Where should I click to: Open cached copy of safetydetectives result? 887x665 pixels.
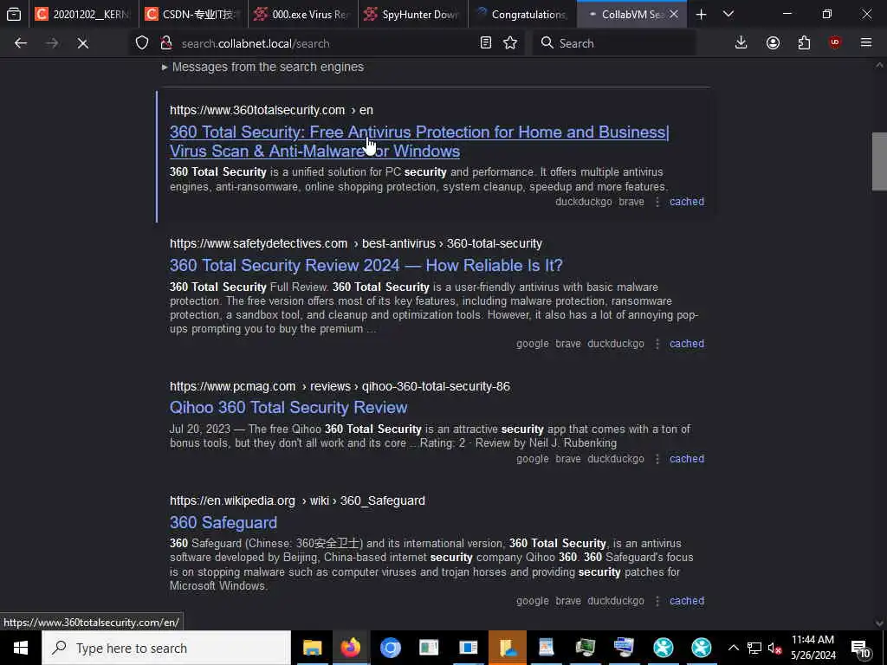[687, 343]
